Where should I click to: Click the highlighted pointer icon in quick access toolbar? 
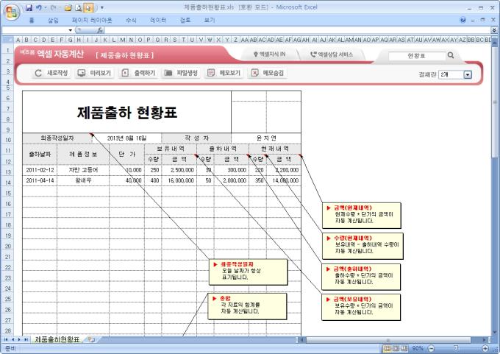[x=89, y=7]
